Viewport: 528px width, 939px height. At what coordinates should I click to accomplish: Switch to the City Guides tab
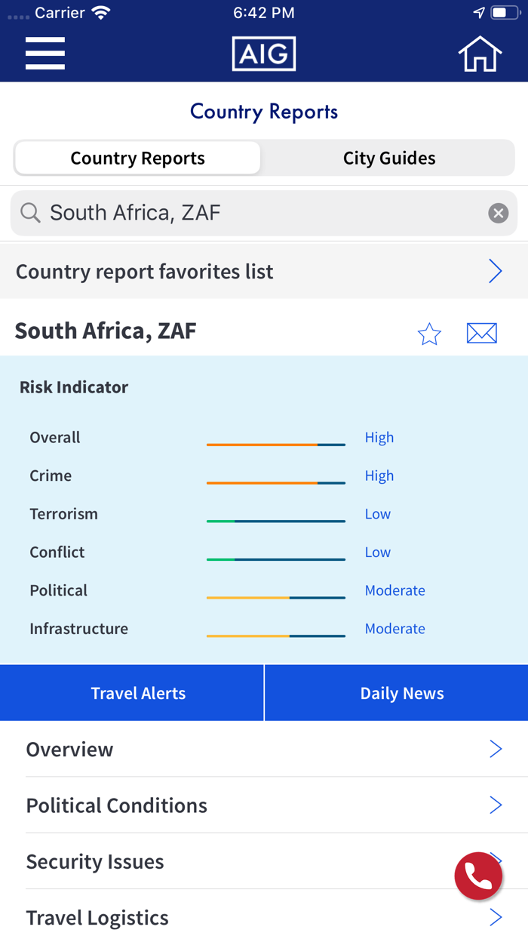[388, 158]
